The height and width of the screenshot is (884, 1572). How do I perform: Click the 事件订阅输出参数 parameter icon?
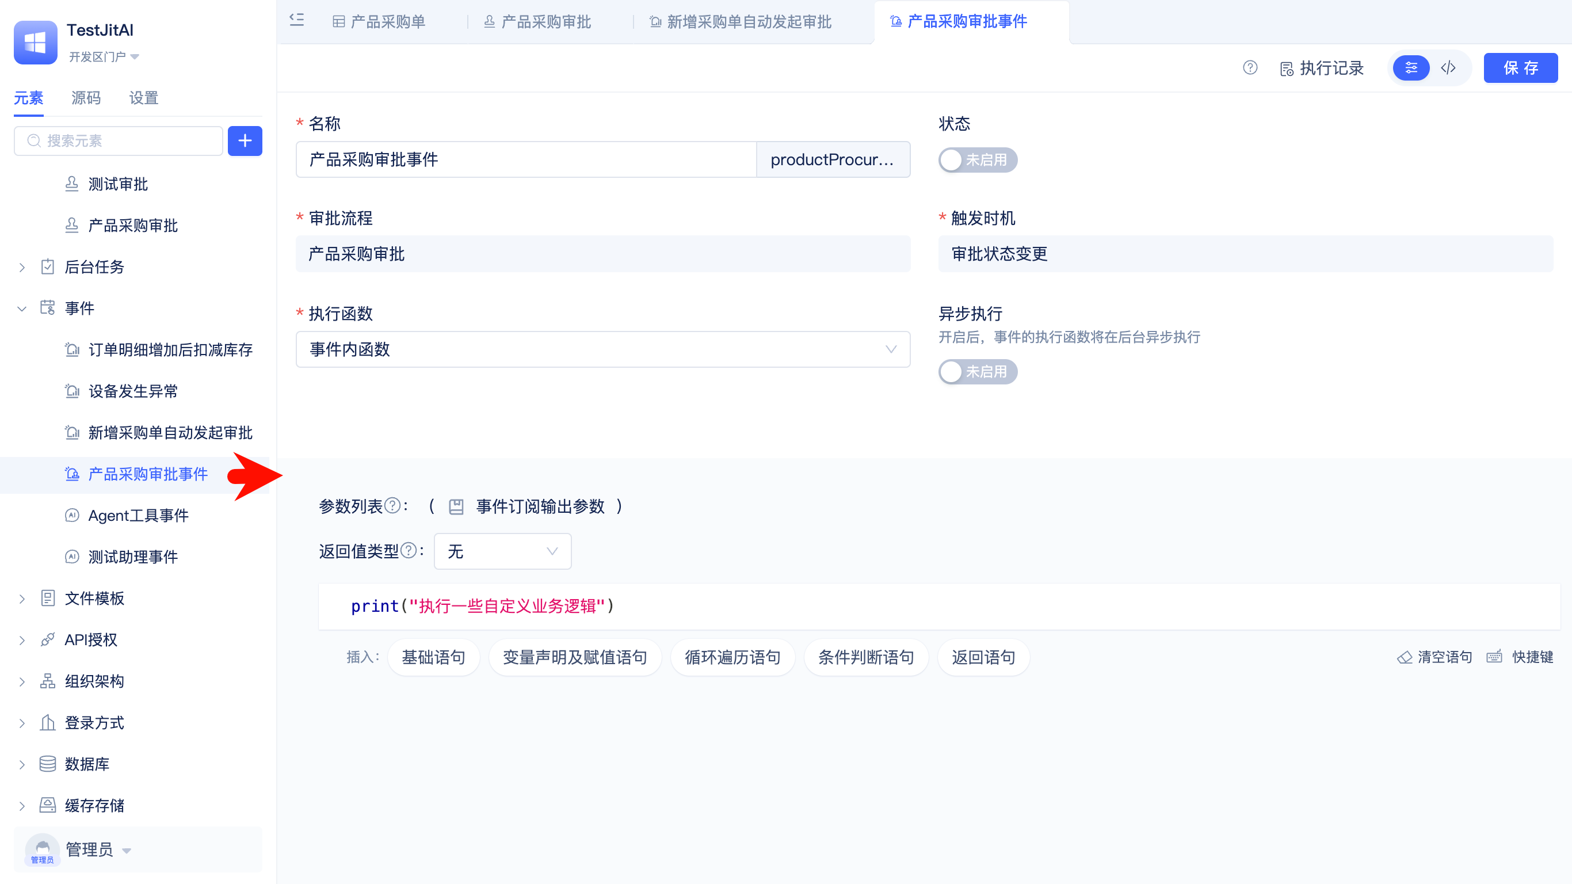point(456,506)
